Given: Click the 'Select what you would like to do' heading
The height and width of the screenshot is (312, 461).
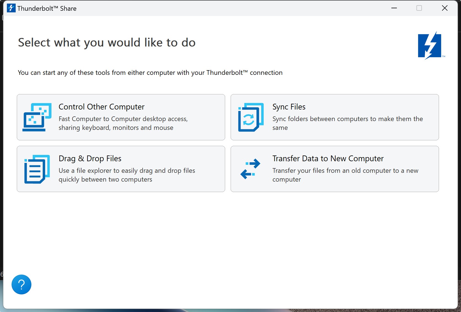Looking at the screenshot, I should pos(107,43).
